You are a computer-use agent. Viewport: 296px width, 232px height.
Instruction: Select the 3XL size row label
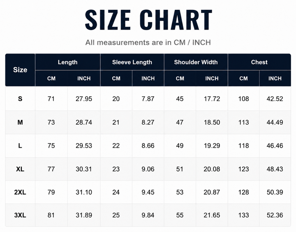(20, 215)
